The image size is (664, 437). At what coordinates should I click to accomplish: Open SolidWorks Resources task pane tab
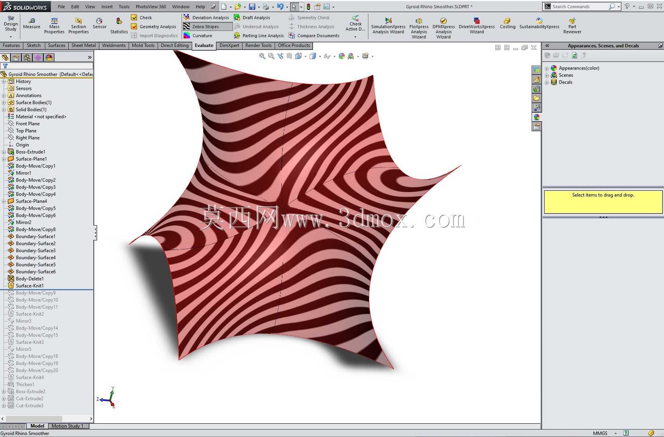click(x=536, y=79)
